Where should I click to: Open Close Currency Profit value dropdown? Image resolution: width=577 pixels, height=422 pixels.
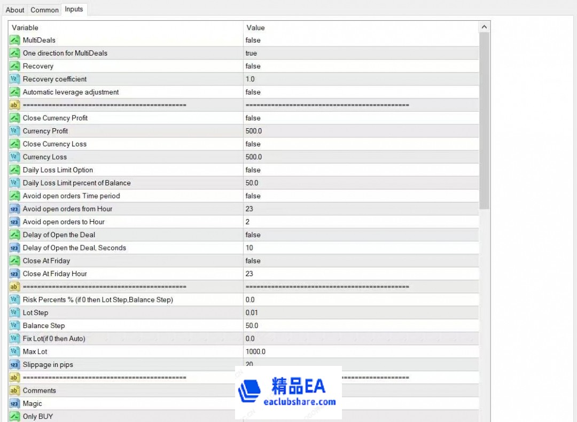(253, 118)
